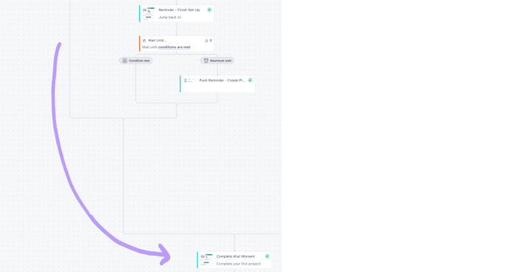Select the Condition met branch label
The image size is (518, 272).
click(139, 61)
